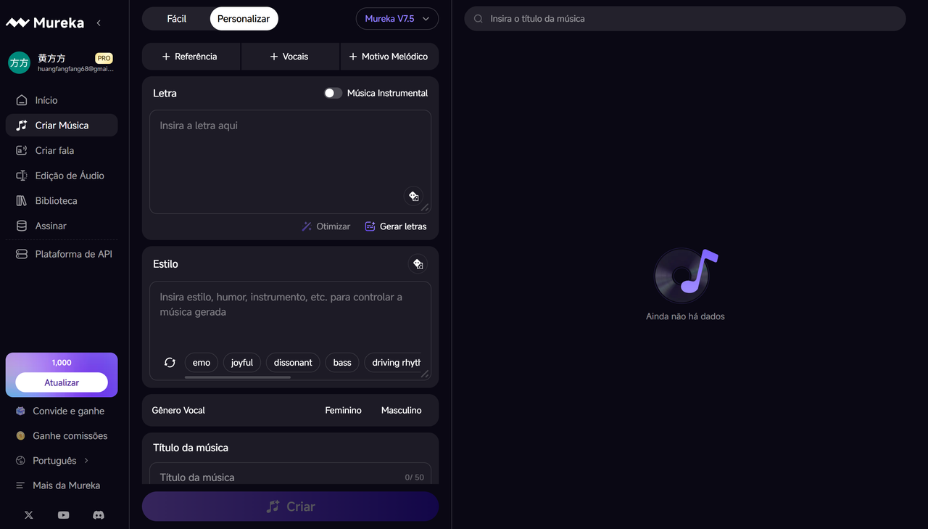
Task: Open the Mureka V7.5 version dropdown
Action: point(397,18)
